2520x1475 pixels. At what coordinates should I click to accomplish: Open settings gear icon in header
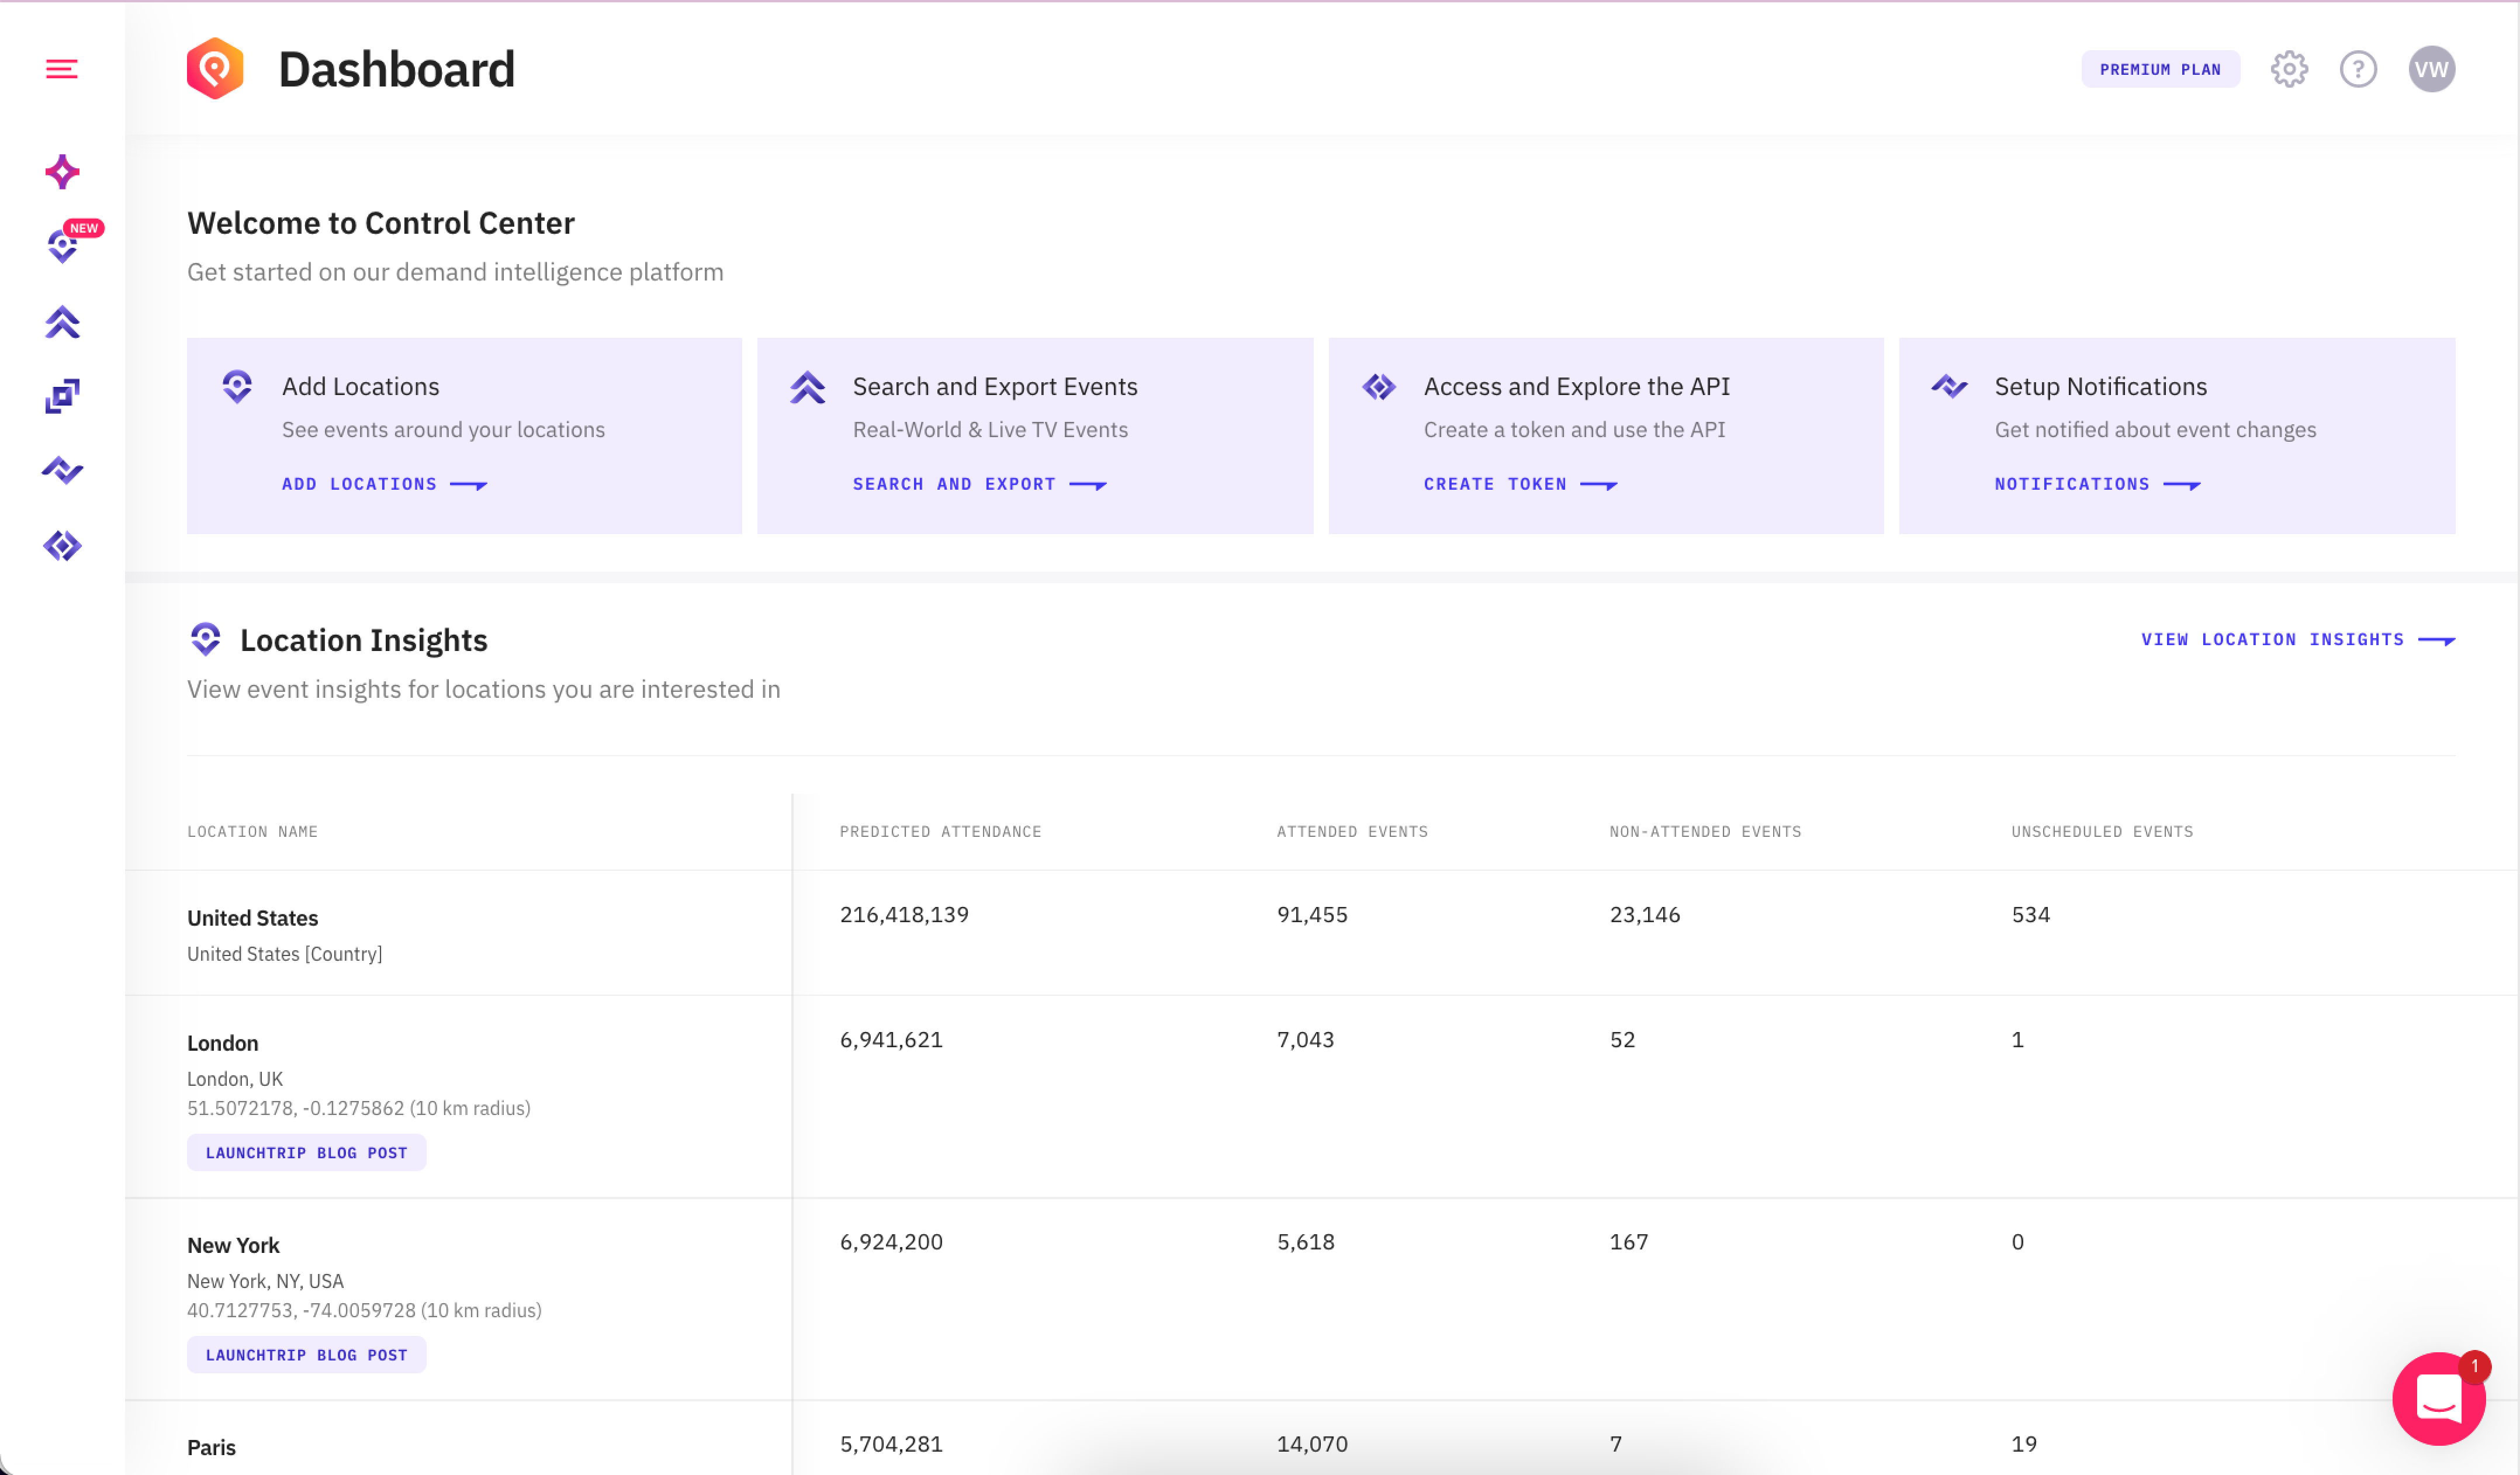pos(2288,69)
